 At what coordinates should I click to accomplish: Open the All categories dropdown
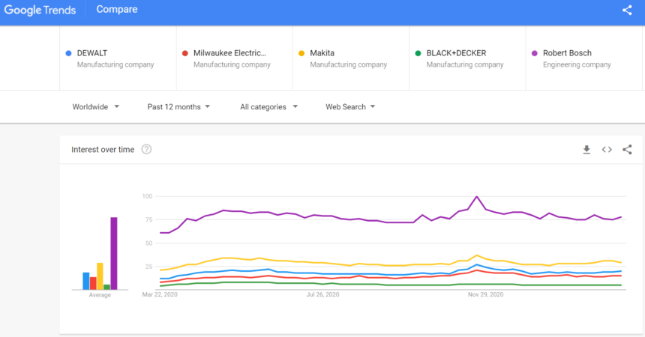coord(268,107)
